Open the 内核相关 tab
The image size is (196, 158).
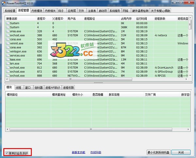tap(50, 11)
